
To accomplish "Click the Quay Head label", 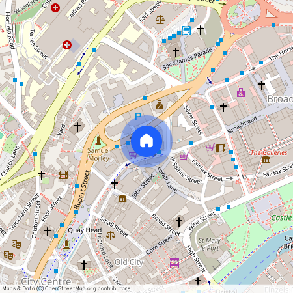I will pos(85,230).
